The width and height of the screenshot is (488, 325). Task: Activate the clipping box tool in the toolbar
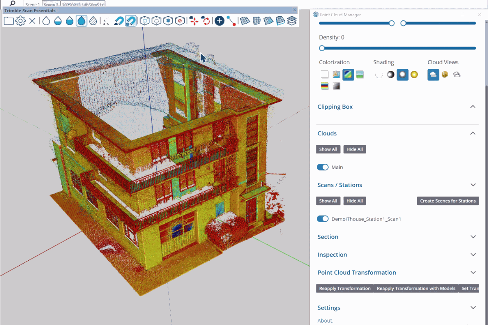click(144, 20)
